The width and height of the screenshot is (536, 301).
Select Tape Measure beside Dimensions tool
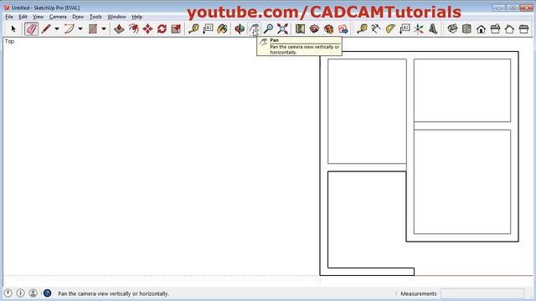pos(362,29)
